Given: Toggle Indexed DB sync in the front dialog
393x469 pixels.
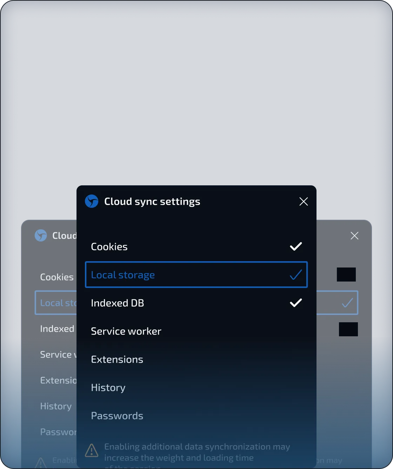Looking at the screenshot, I should tap(196, 303).
